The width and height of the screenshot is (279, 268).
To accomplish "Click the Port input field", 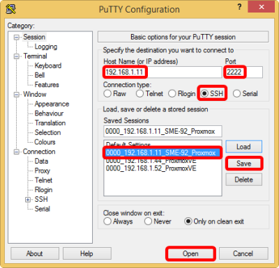I will point(243,72).
